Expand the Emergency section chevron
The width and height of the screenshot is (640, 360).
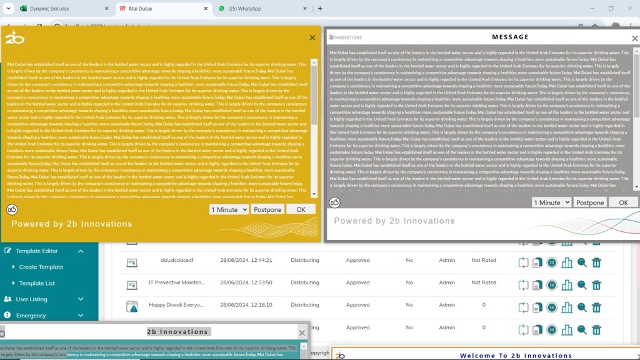tap(81, 316)
